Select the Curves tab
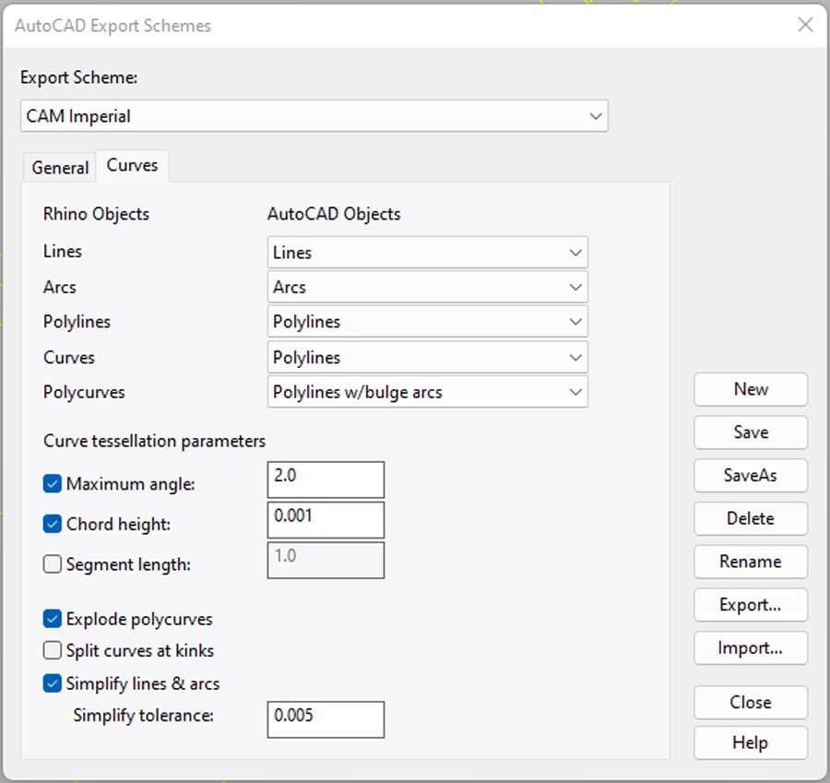Image resolution: width=830 pixels, height=783 pixels. (x=132, y=166)
